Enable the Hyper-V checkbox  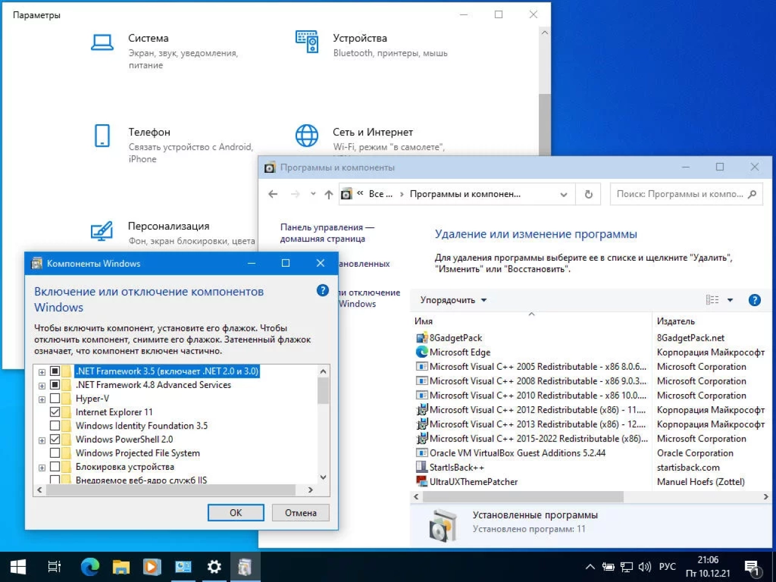tap(55, 398)
